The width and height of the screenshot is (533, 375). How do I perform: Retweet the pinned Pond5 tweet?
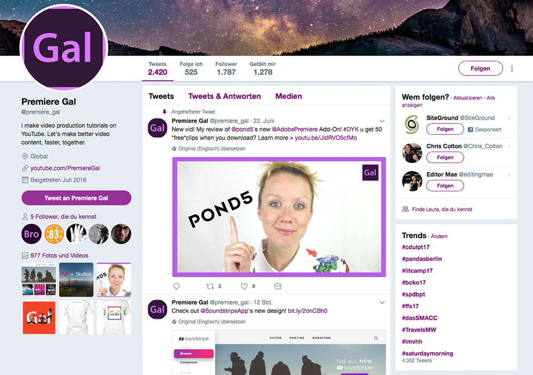[210, 286]
